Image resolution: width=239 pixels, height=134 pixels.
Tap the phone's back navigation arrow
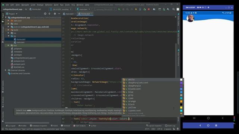pyautogui.click(x=223, y=118)
